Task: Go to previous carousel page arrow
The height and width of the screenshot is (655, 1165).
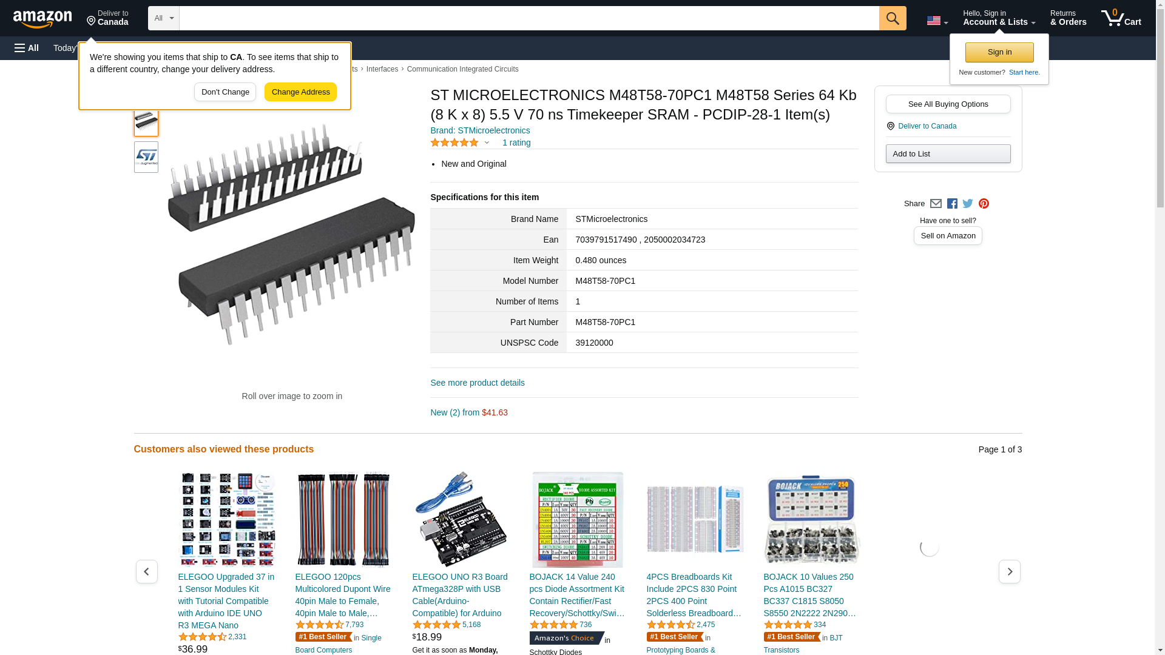Action: pyautogui.click(x=146, y=572)
